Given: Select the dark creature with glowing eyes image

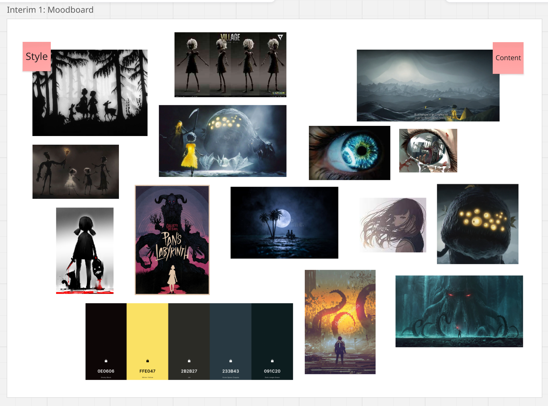Looking at the screenshot, I should coord(477,224).
